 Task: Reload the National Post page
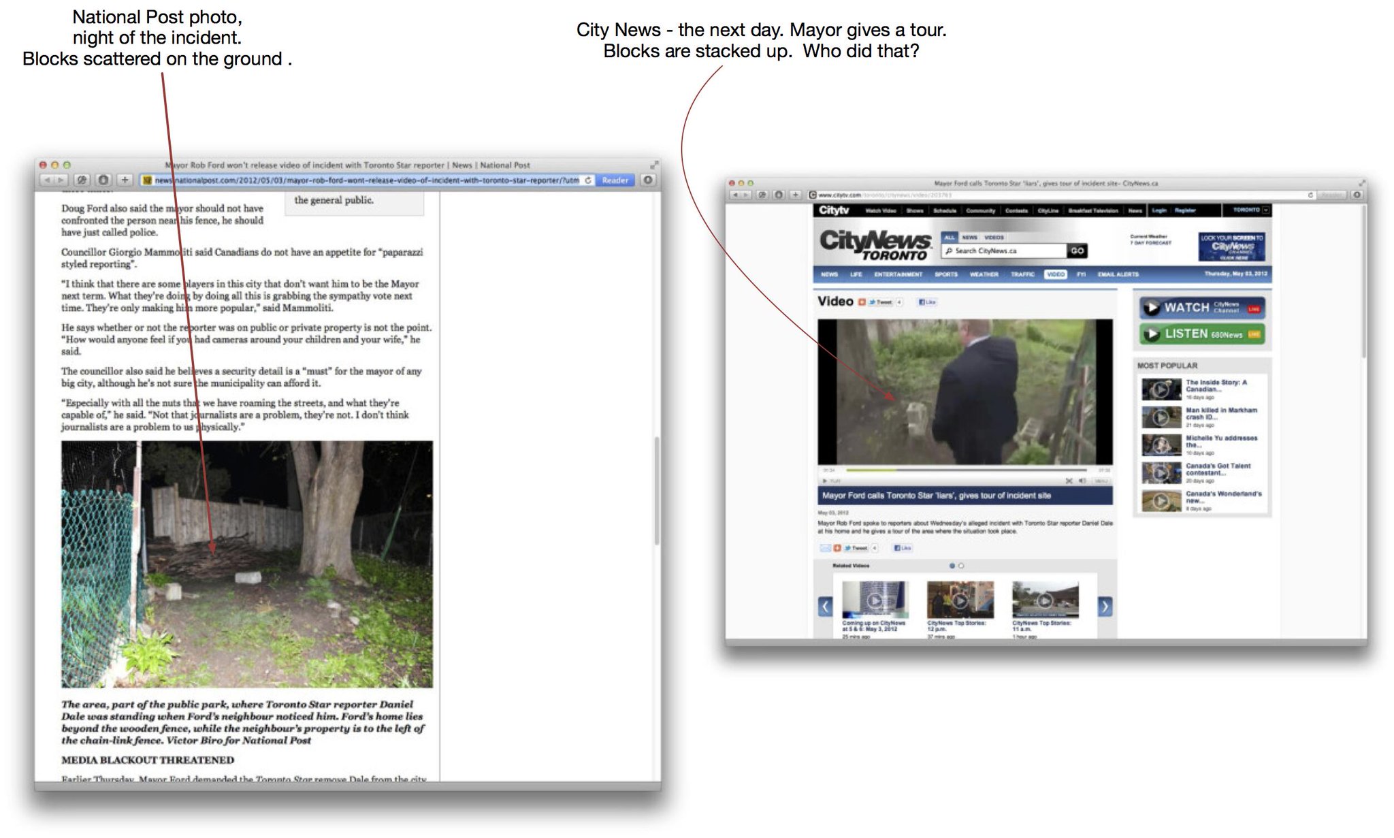[588, 180]
